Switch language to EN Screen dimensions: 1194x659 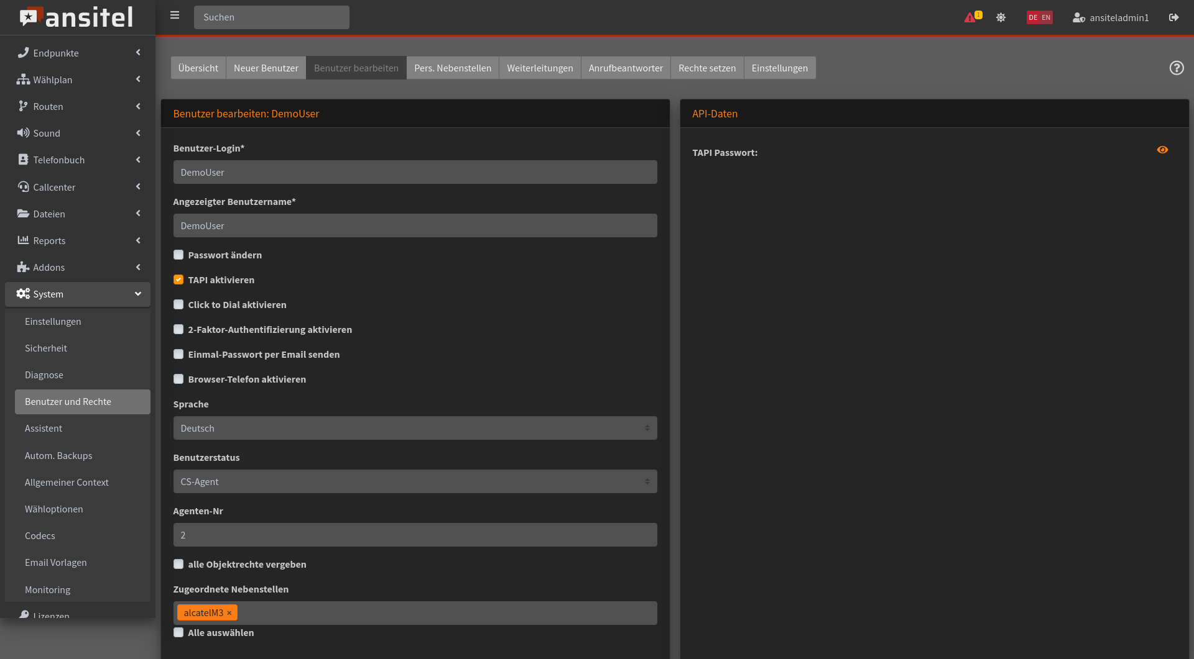tap(1046, 17)
